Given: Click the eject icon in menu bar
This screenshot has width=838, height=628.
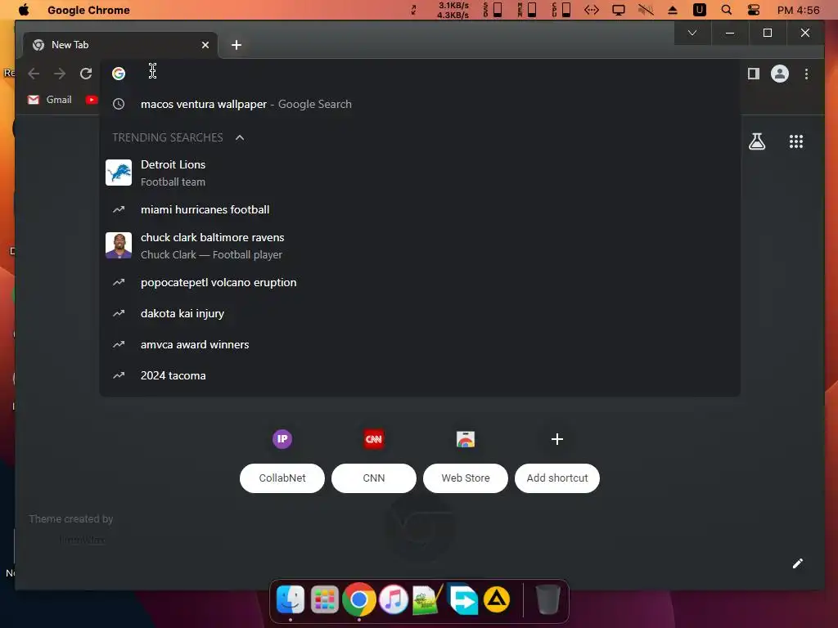Looking at the screenshot, I should coord(673,10).
